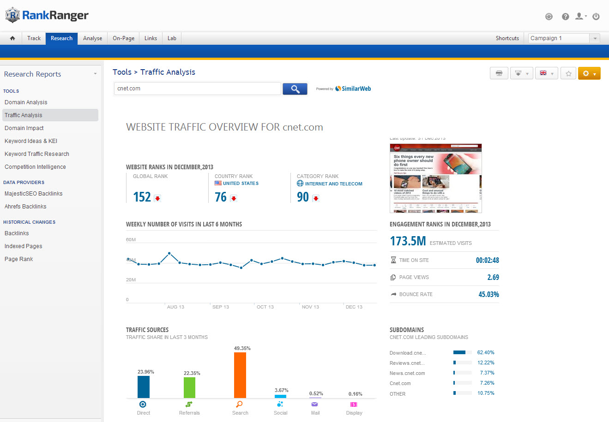The image size is (609, 422).
Task: Open the Track tab
Action: point(34,38)
